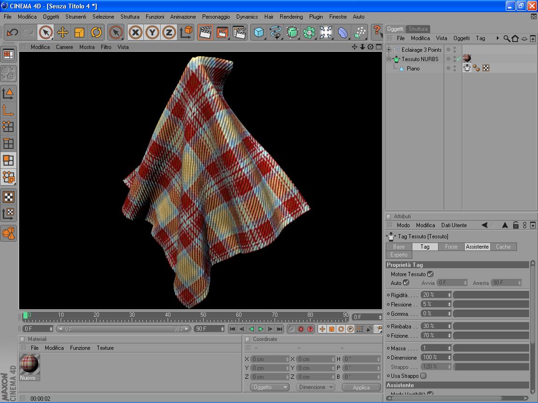Select the Rotate tool
The image size is (538, 403).
click(x=96, y=32)
